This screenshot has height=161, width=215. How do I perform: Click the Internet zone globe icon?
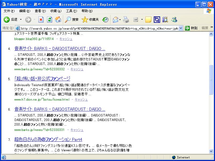click(x=174, y=157)
